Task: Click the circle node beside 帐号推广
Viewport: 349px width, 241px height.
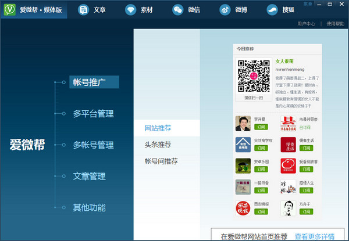Action: 63,82
